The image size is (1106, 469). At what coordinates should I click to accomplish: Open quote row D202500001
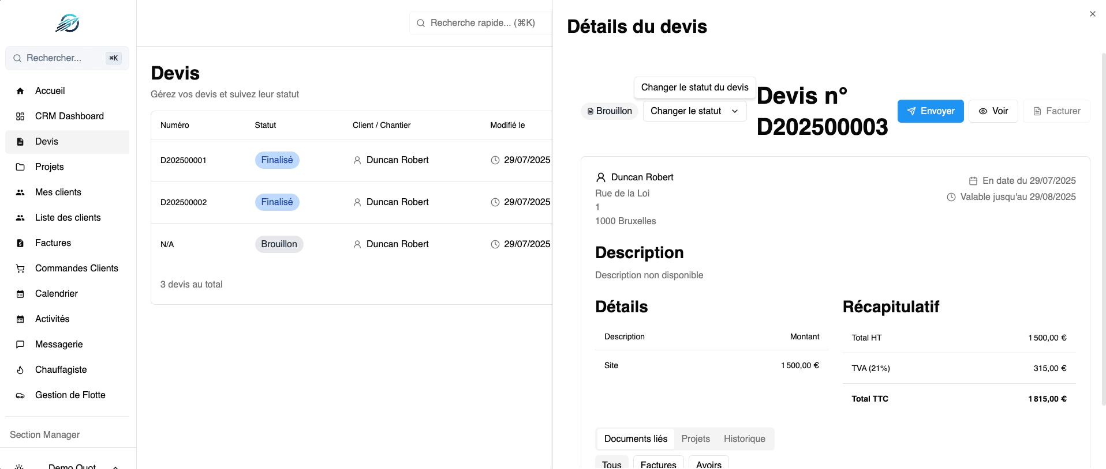click(x=352, y=160)
